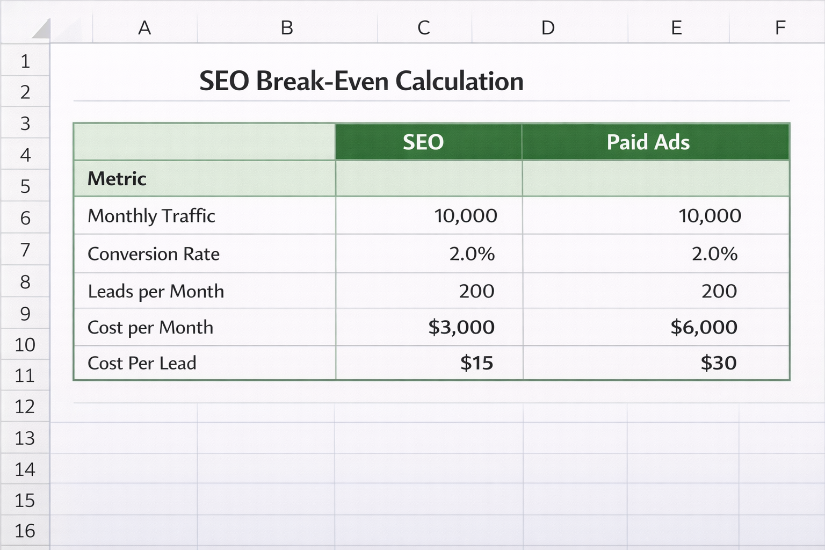The height and width of the screenshot is (550, 825).
Task: Select row header 11
Action: point(25,375)
